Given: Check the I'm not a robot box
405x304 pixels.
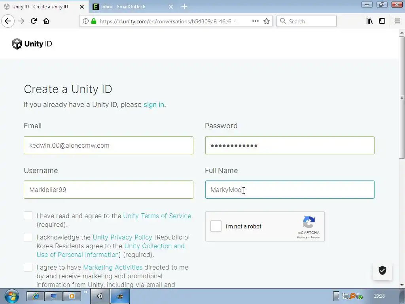Looking at the screenshot, I should pos(216,226).
